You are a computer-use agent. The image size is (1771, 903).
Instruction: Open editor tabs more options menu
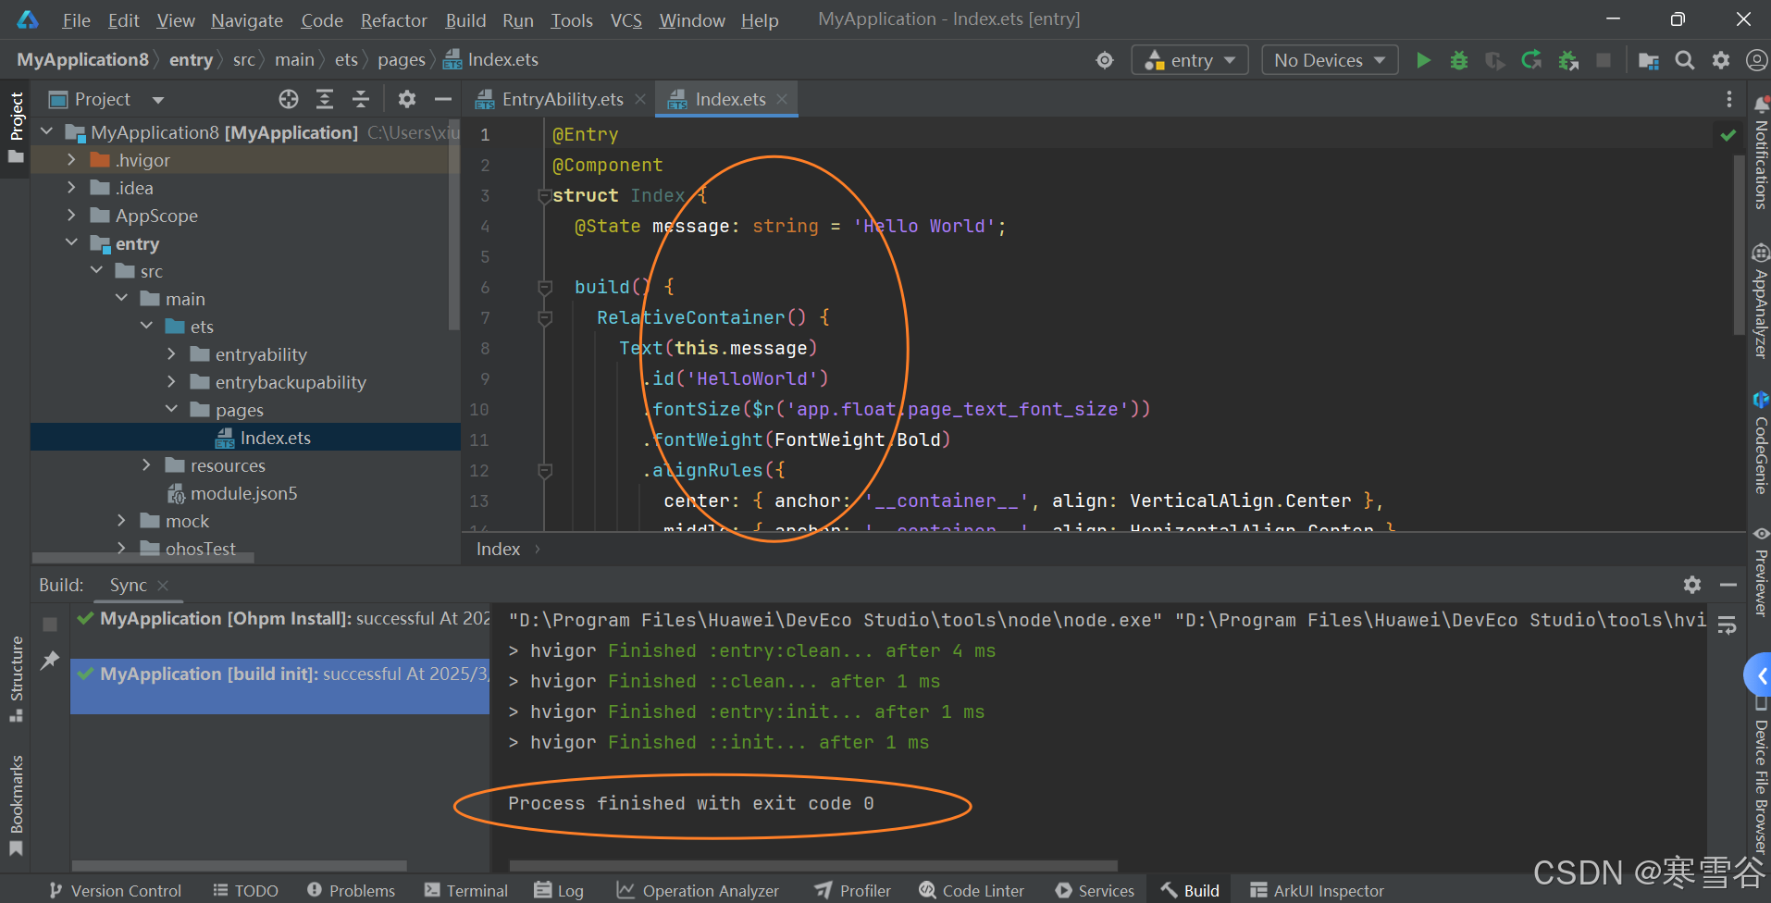[x=1728, y=99]
